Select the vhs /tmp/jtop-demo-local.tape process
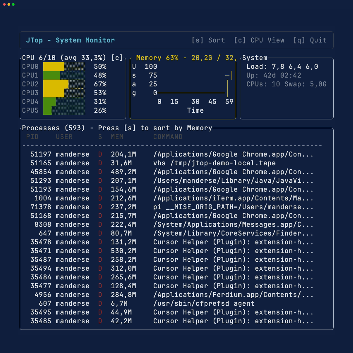This screenshot has width=353, height=353. point(172,163)
